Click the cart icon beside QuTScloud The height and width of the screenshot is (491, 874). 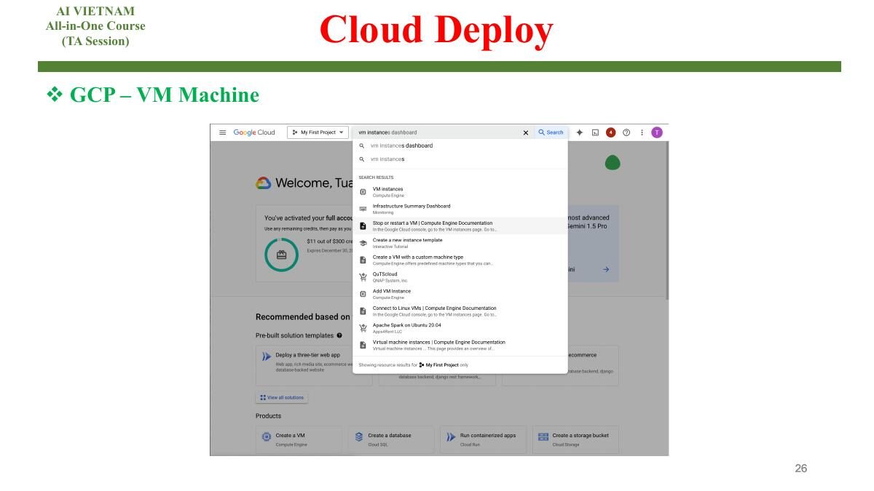(363, 277)
